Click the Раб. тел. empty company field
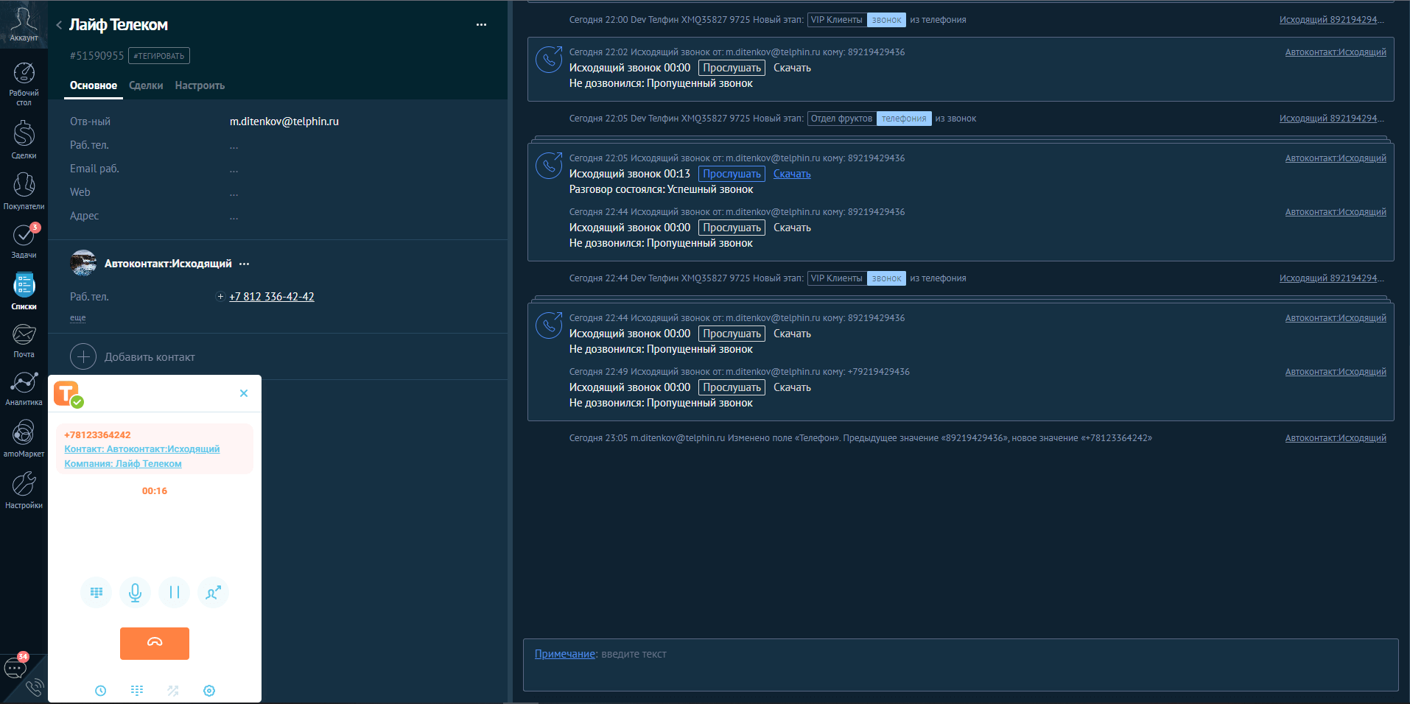 234,146
